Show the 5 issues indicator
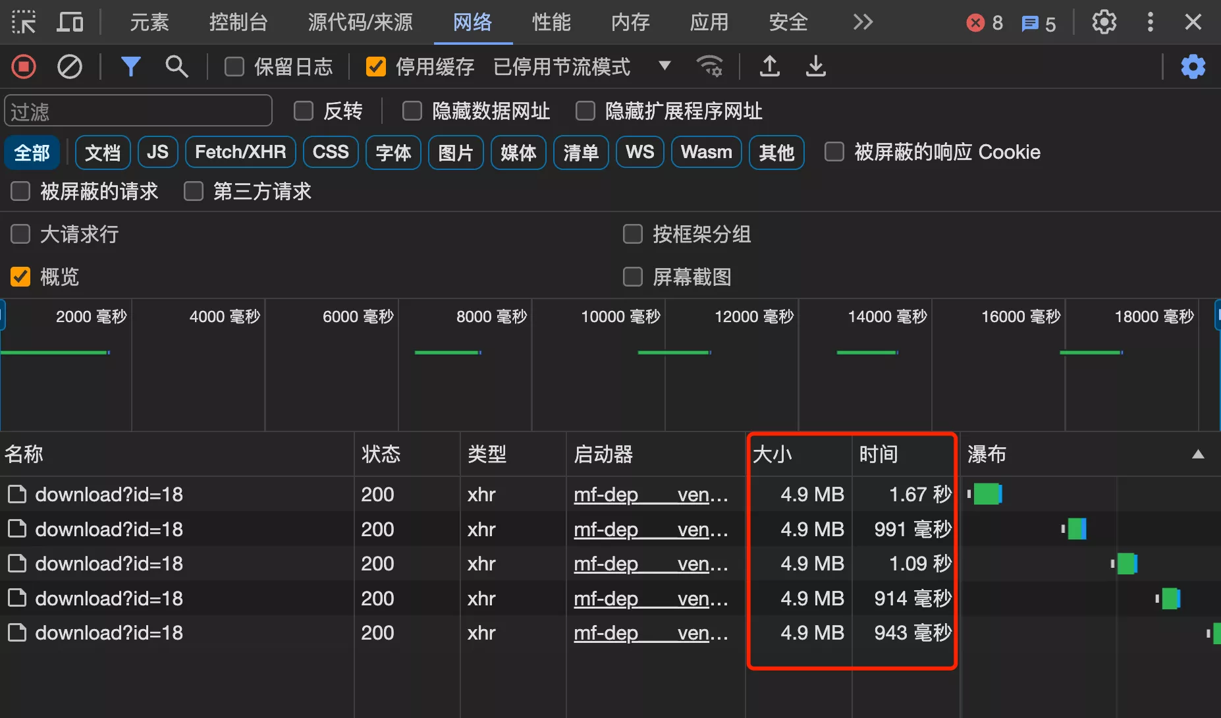This screenshot has width=1221, height=718. tap(1038, 24)
